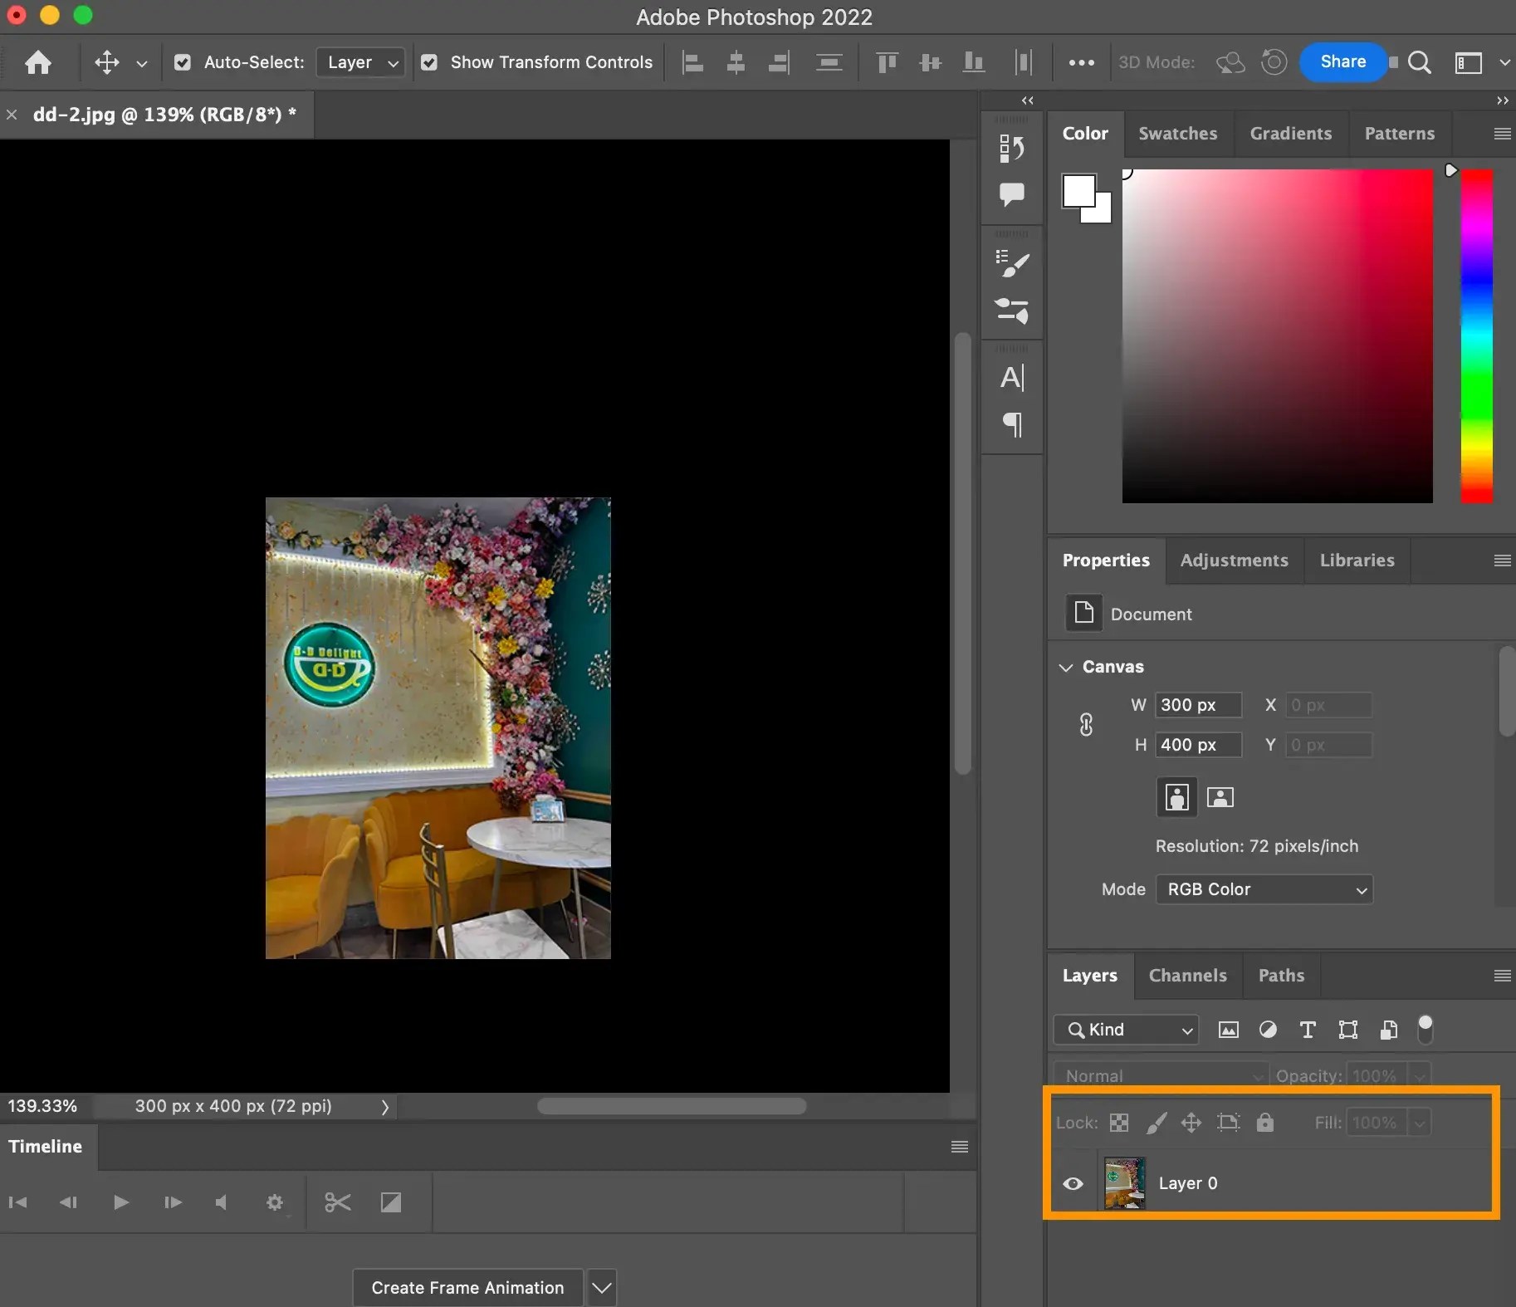Screen dimensions: 1516x1307
Task: Toggle the Show Transform Controls checkbox
Action: 428,62
